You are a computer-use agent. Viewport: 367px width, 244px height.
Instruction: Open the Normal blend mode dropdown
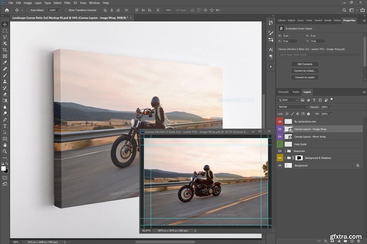[x=293, y=107]
